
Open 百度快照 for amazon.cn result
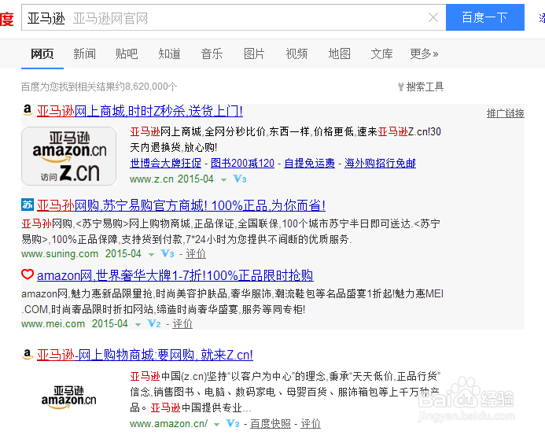(x=271, y=423)
